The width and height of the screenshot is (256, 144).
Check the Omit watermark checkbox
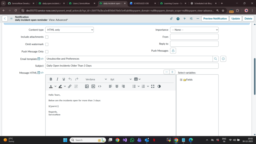[47, 44]
